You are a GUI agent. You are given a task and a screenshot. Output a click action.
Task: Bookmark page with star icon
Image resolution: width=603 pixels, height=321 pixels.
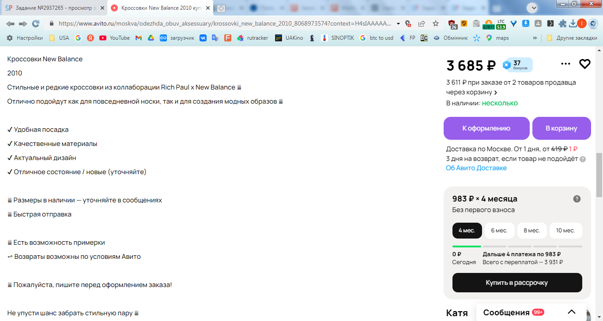[436, 23]
